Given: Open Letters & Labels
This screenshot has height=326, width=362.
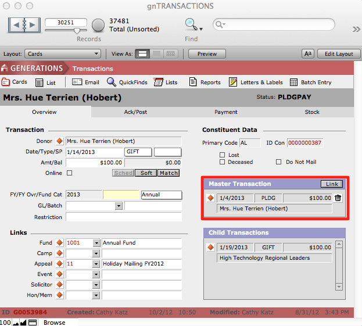Looking at the screenshot, I should click(233, 83).
